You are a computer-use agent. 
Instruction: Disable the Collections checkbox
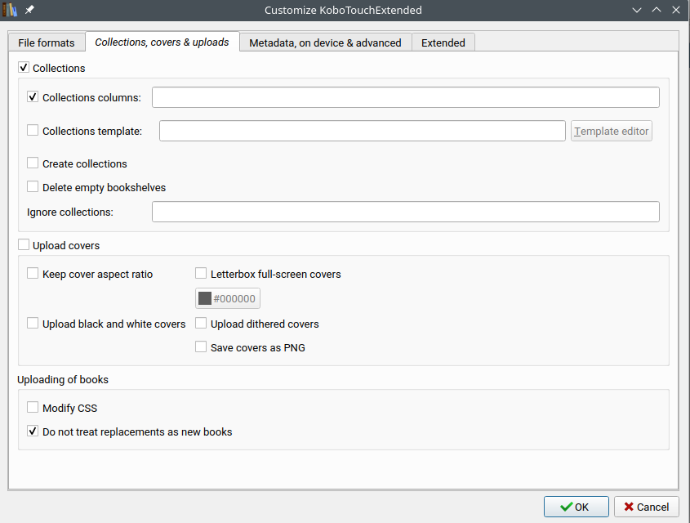coord(24,68)
